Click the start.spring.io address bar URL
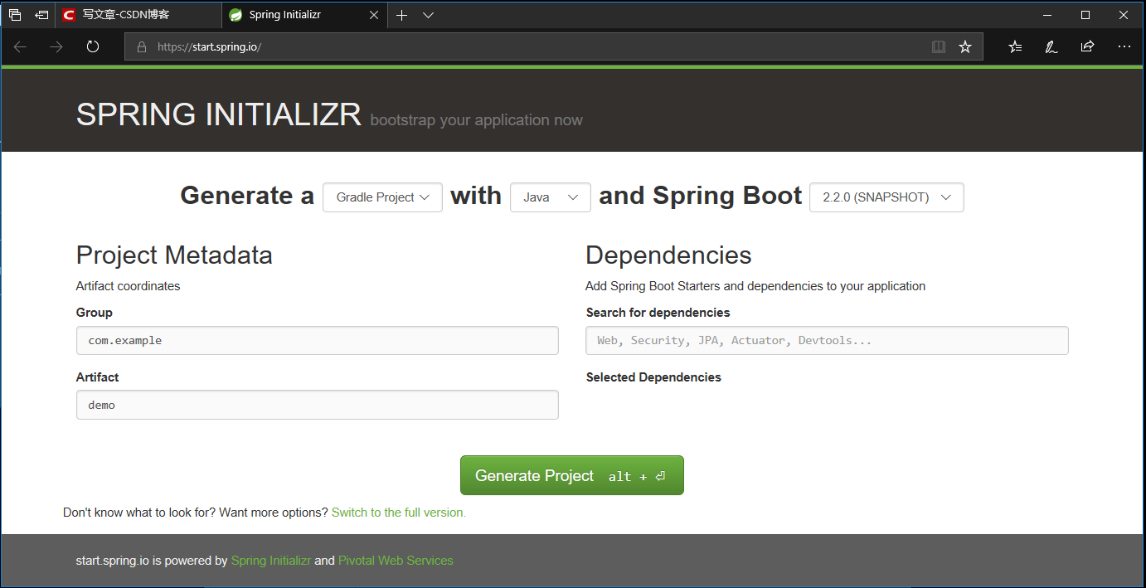Screen dimensions: 1146x588 pyautogui.click(x=209, y=47)
